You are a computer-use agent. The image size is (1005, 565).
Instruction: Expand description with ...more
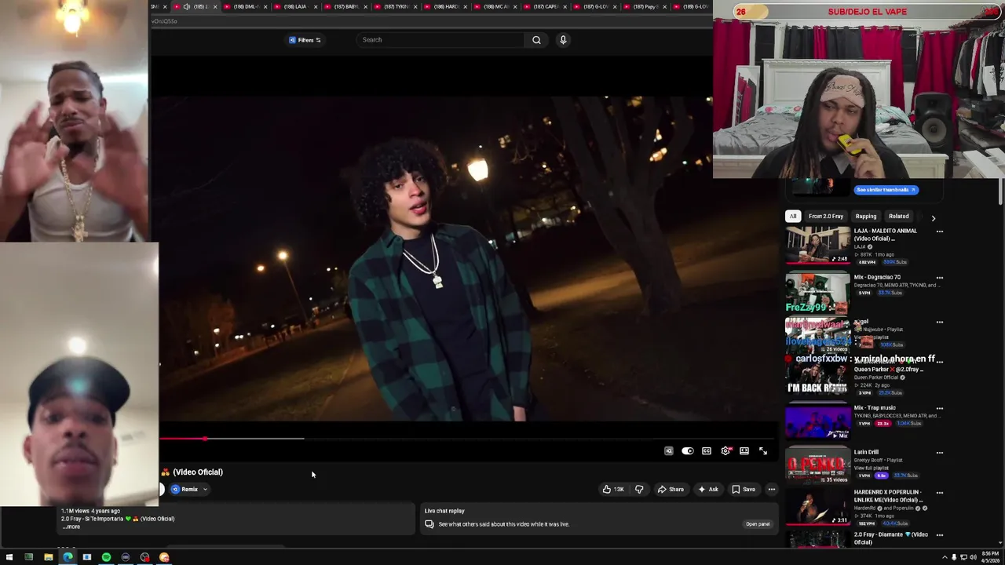pos(71,527)
